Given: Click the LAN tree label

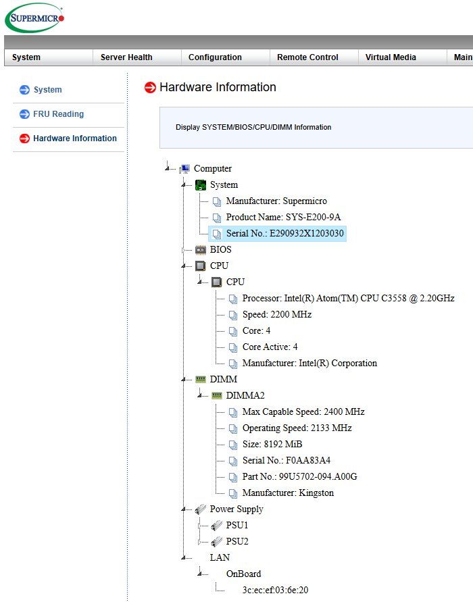Looking at the screenshot, I should 220,557.
